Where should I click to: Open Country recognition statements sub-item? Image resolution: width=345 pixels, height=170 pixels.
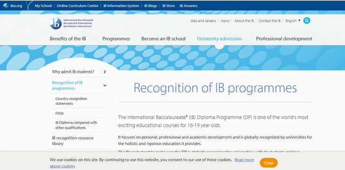(71, 101)
